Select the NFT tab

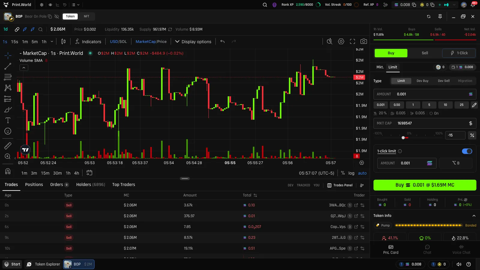click(x=86, y=16)
